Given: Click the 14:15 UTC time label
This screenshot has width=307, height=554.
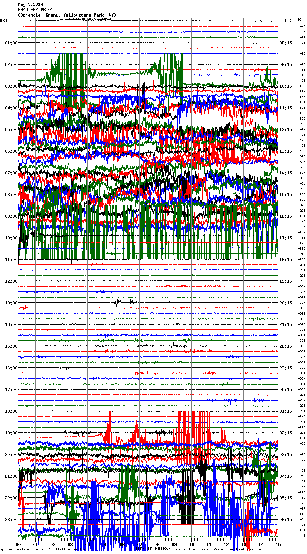Looking at the screenshot, I should click(x=286, y=173).
